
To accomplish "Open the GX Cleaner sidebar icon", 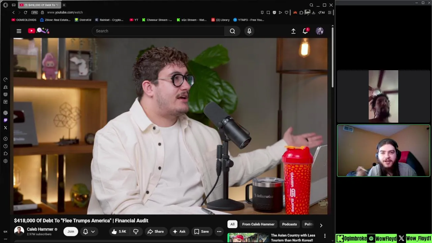I will pos(5,87).
